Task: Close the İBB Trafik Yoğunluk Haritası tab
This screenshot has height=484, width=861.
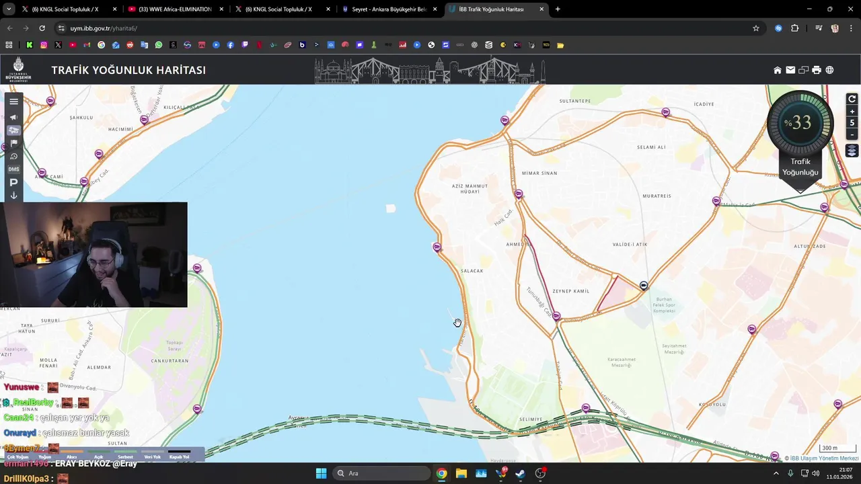Action: 541,9
